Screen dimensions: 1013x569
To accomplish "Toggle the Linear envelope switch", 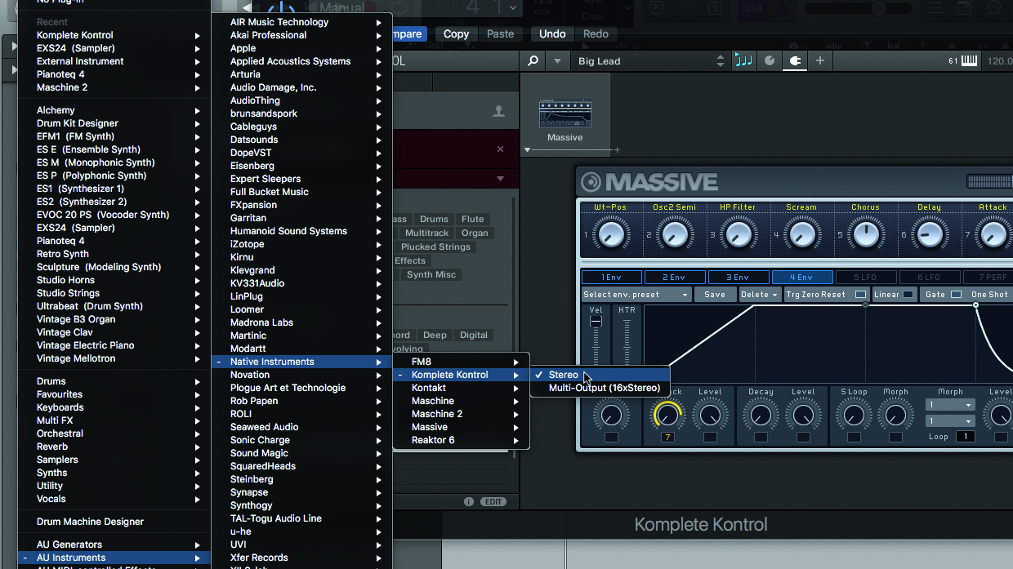I will tap(908, 295).
